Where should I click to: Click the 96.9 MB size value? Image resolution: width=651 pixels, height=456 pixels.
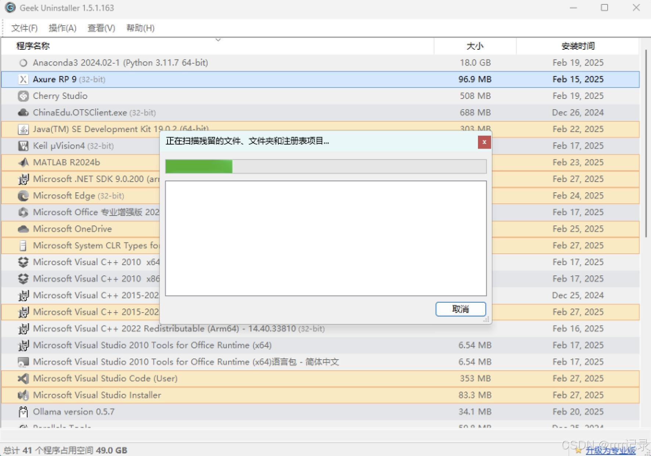pyautogui.click(x=475, y=79)
